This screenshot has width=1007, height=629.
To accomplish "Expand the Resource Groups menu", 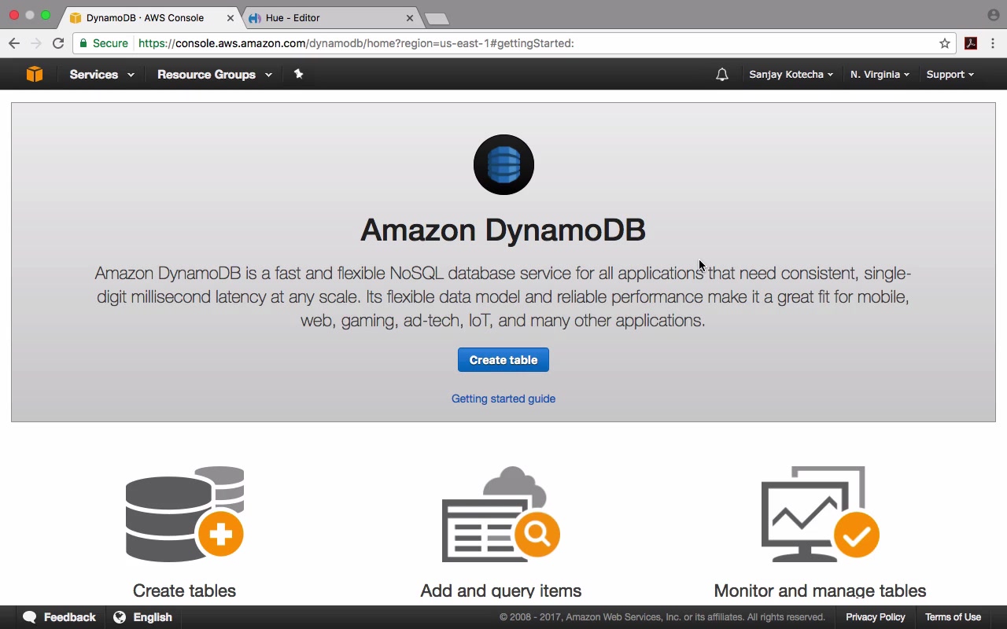I will [x=215, y=75].
